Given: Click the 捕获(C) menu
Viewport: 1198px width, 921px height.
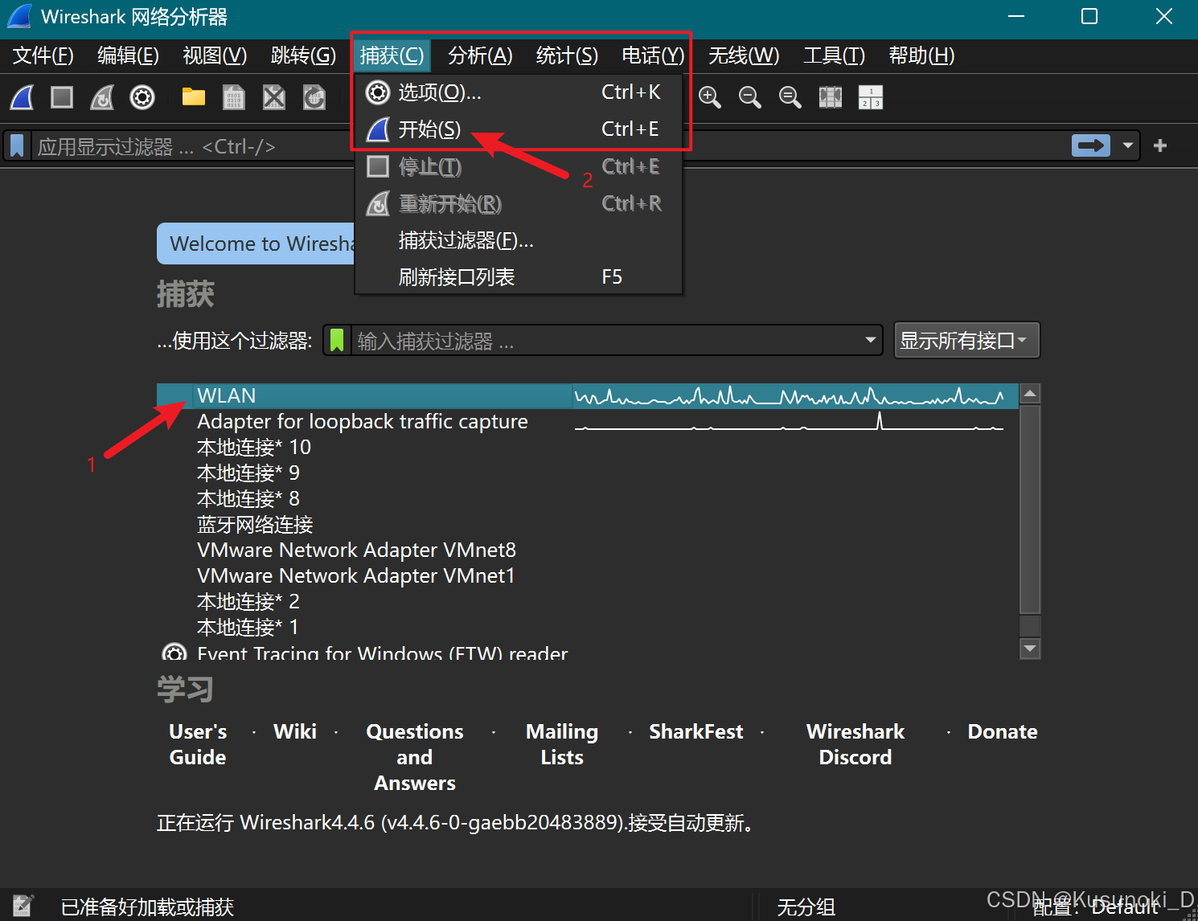Looking at the screenshot, I should click(392, 55).
